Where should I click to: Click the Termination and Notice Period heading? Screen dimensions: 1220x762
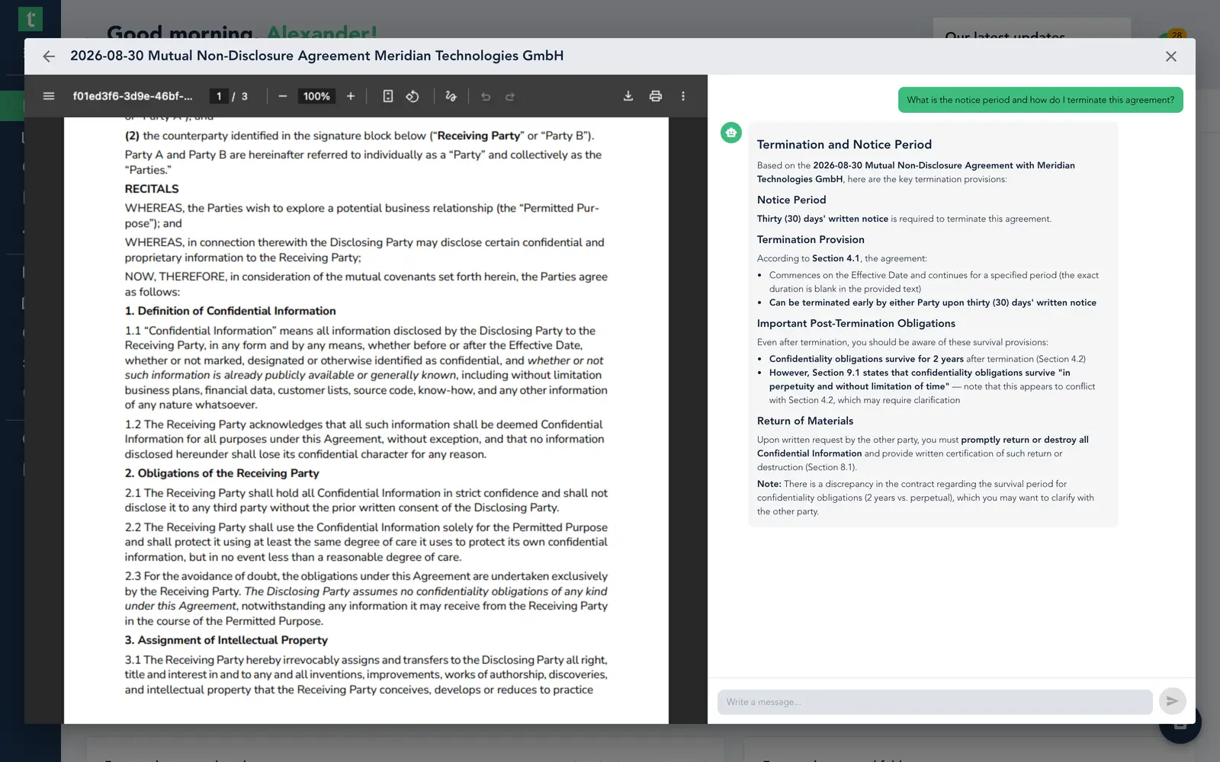click(x=844, y=145)
